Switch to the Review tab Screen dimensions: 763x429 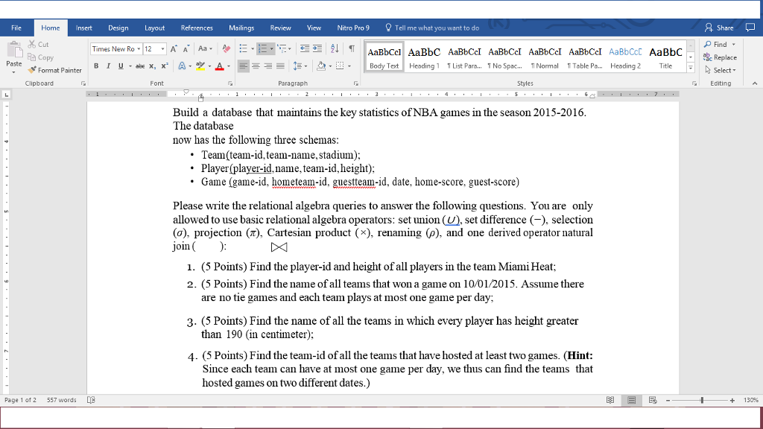pyautogui.click(x=281, y=27)
